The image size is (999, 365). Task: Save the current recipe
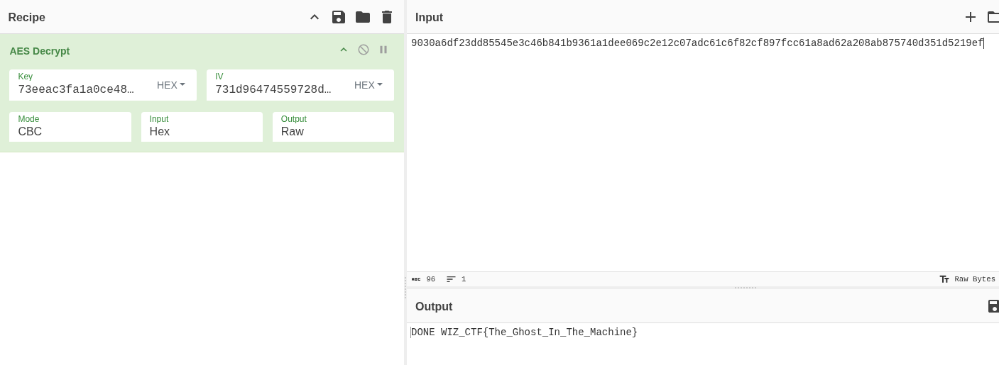339,17
